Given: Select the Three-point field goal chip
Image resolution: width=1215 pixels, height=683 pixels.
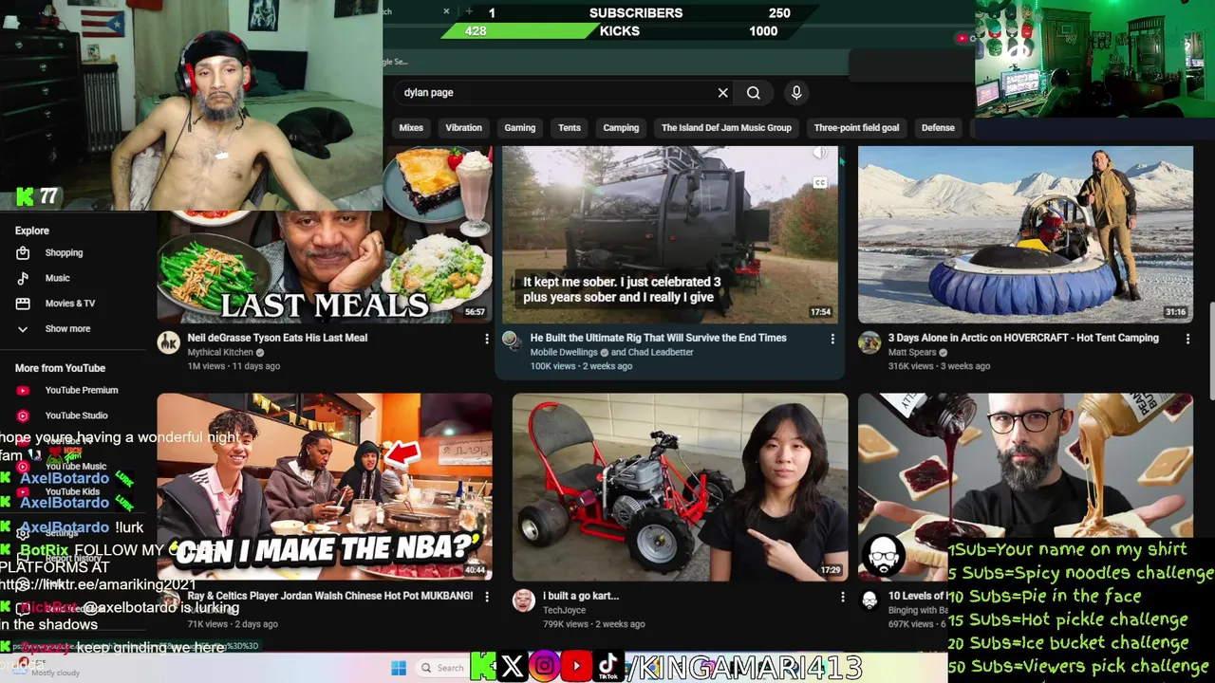Looking at the screenshot, I should coord(856,128).
